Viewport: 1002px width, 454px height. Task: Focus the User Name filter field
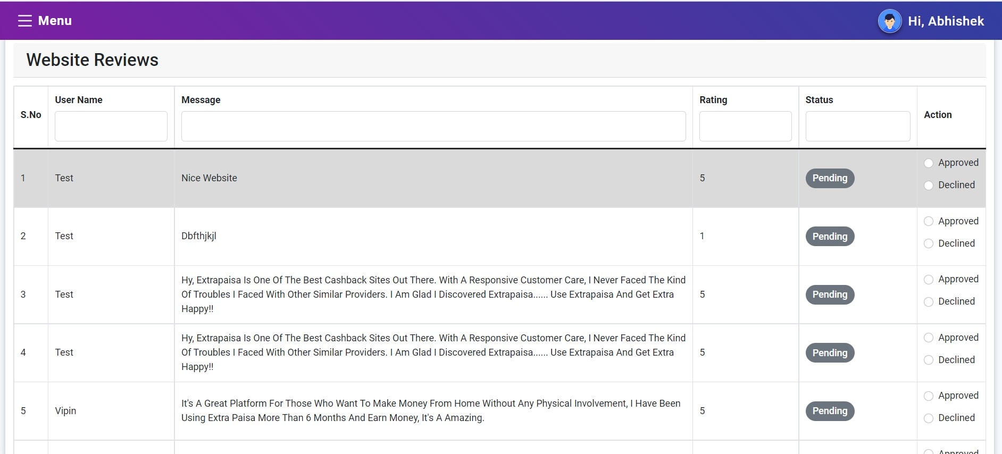pyautogui.click(x=111, y=126)
